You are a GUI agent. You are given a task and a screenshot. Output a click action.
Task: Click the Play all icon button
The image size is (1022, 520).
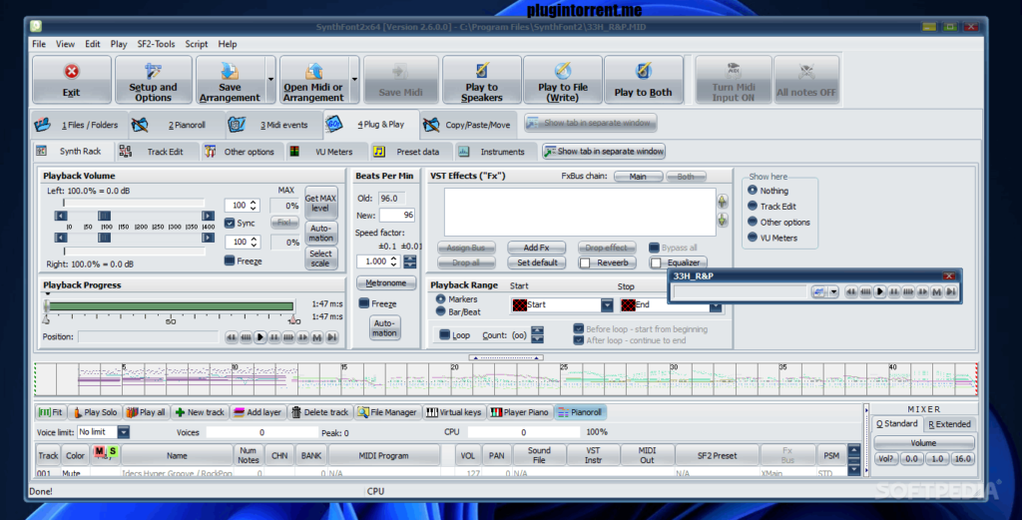[146, 412]
